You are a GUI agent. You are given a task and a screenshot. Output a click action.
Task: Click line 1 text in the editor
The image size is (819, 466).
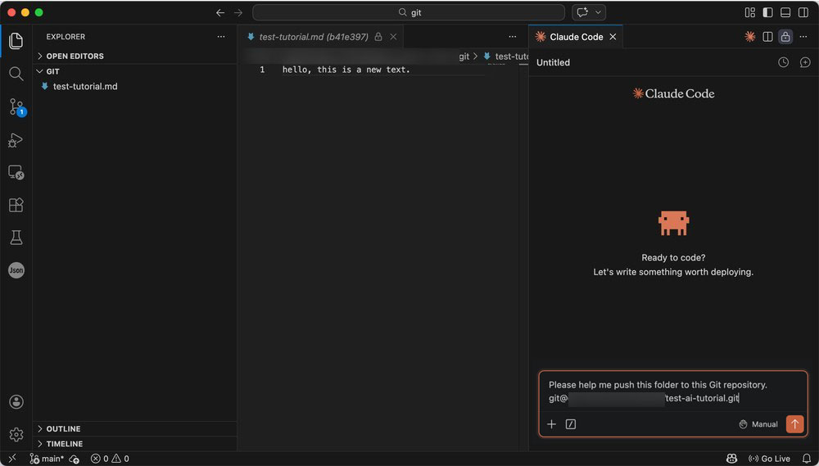[x=346, y=70]
